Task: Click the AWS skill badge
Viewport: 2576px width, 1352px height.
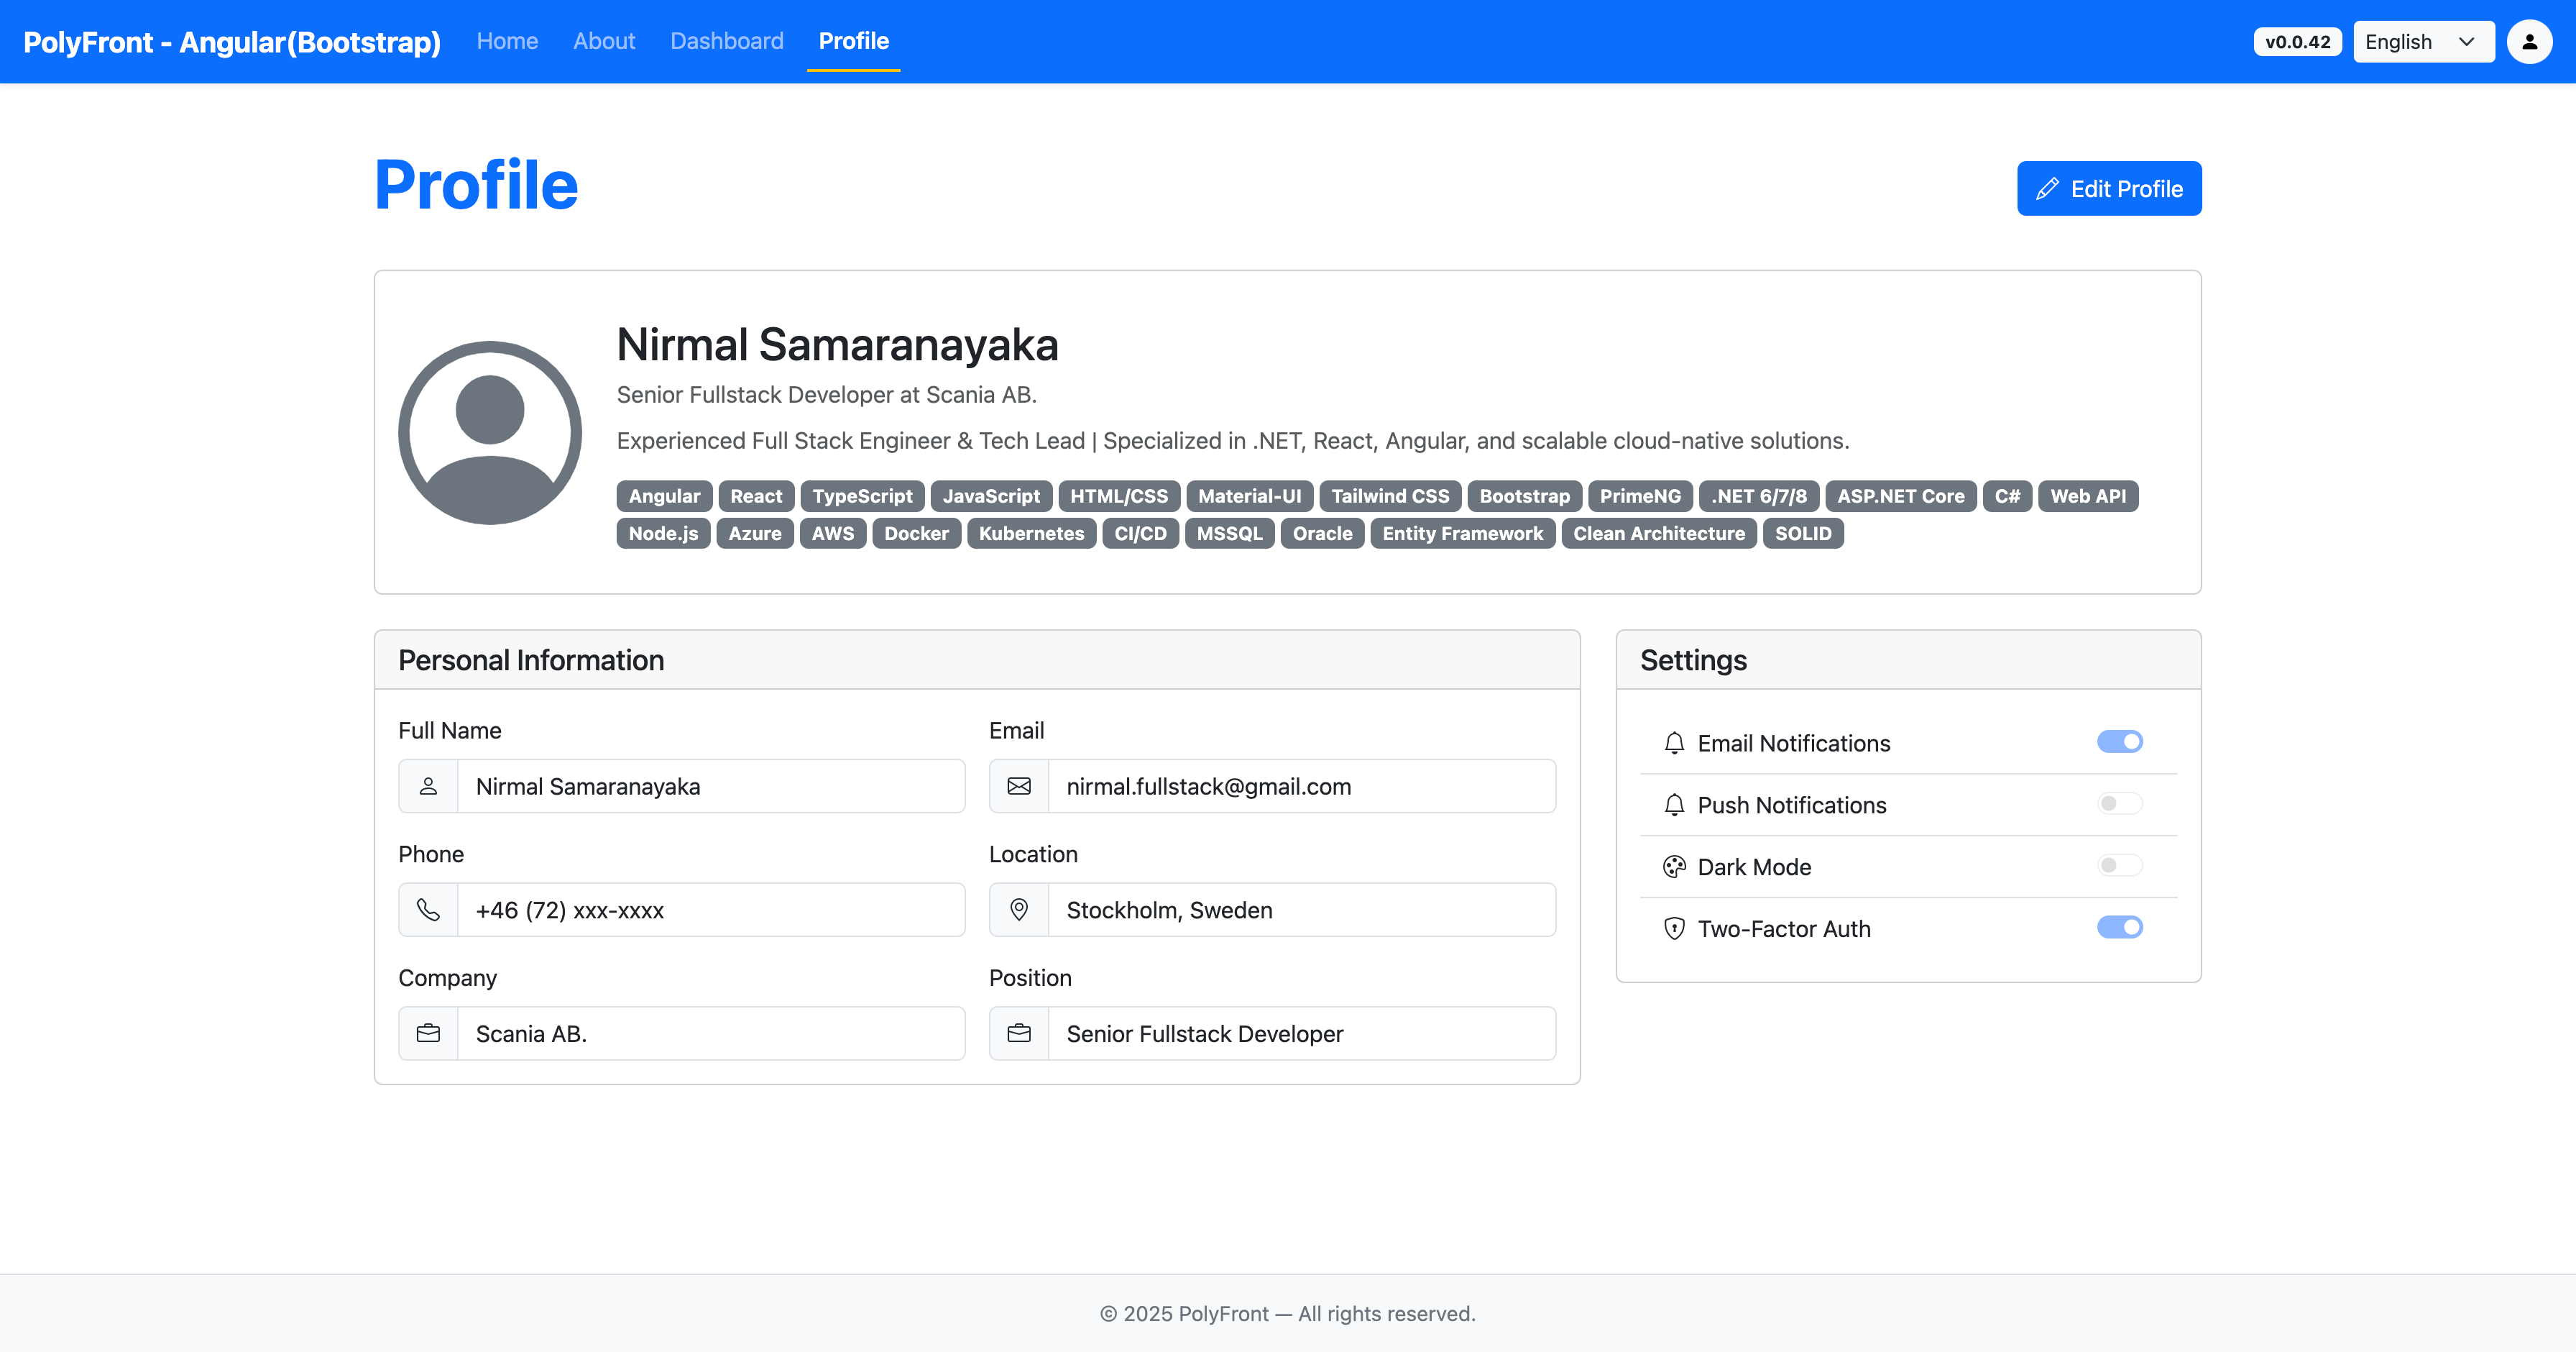Action: (x=833, y=532)
